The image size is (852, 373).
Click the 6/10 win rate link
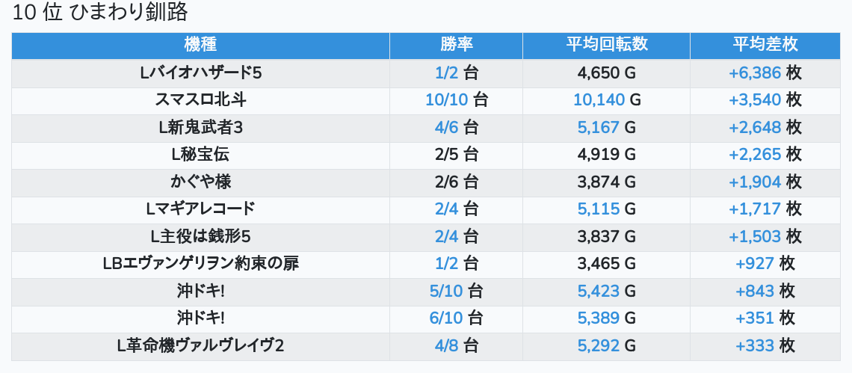point(446,318)
